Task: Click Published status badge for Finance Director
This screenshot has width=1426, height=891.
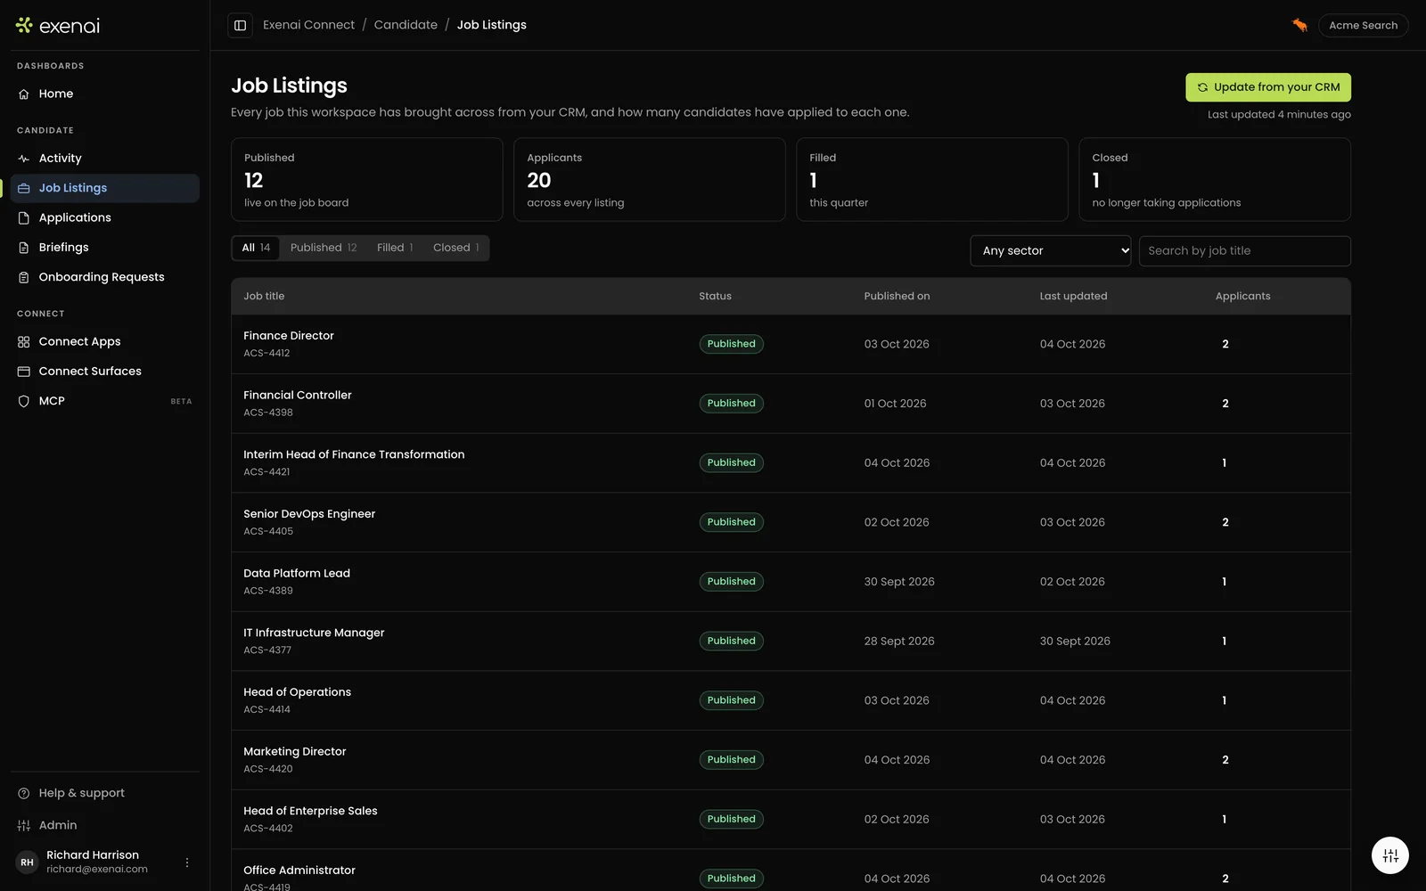Action: [731, 344]
